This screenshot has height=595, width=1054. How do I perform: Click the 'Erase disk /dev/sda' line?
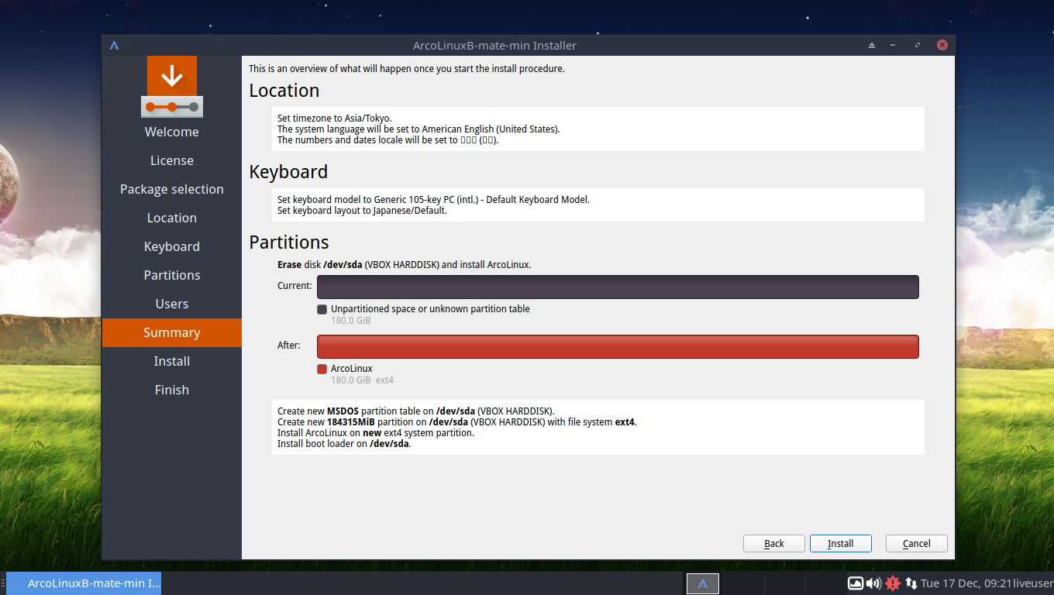click(x=404, y=265)
